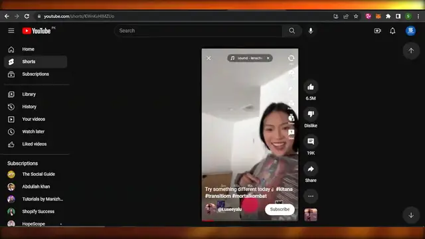Open the comments with 19K count

point(311,141)
